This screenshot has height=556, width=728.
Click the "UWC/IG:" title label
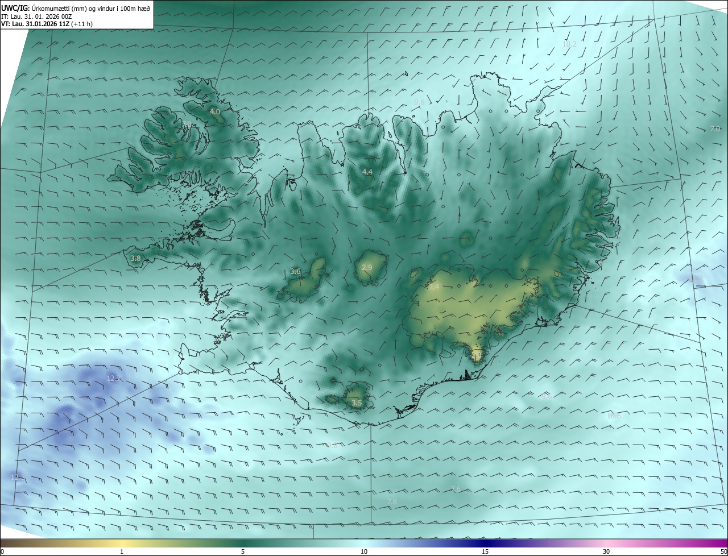[15, 8]
